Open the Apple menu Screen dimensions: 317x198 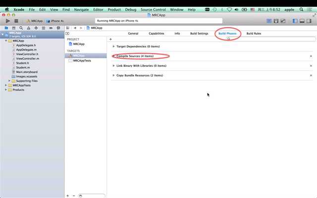click(7, 9)
